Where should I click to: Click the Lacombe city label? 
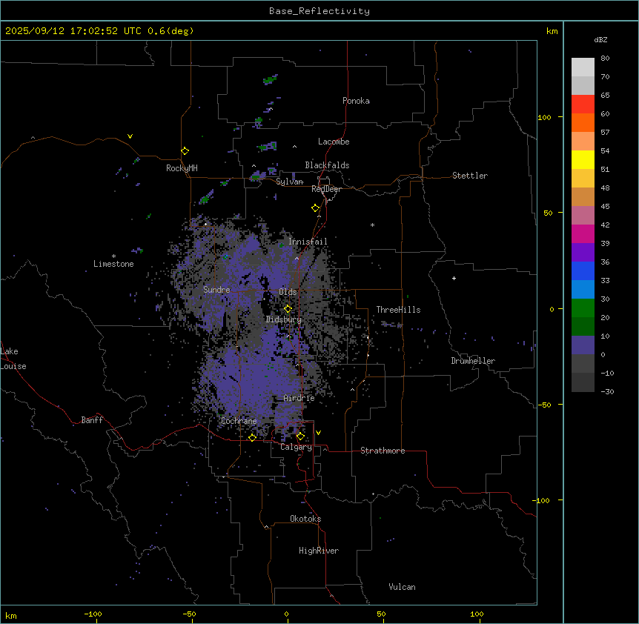tap(334, 142)
